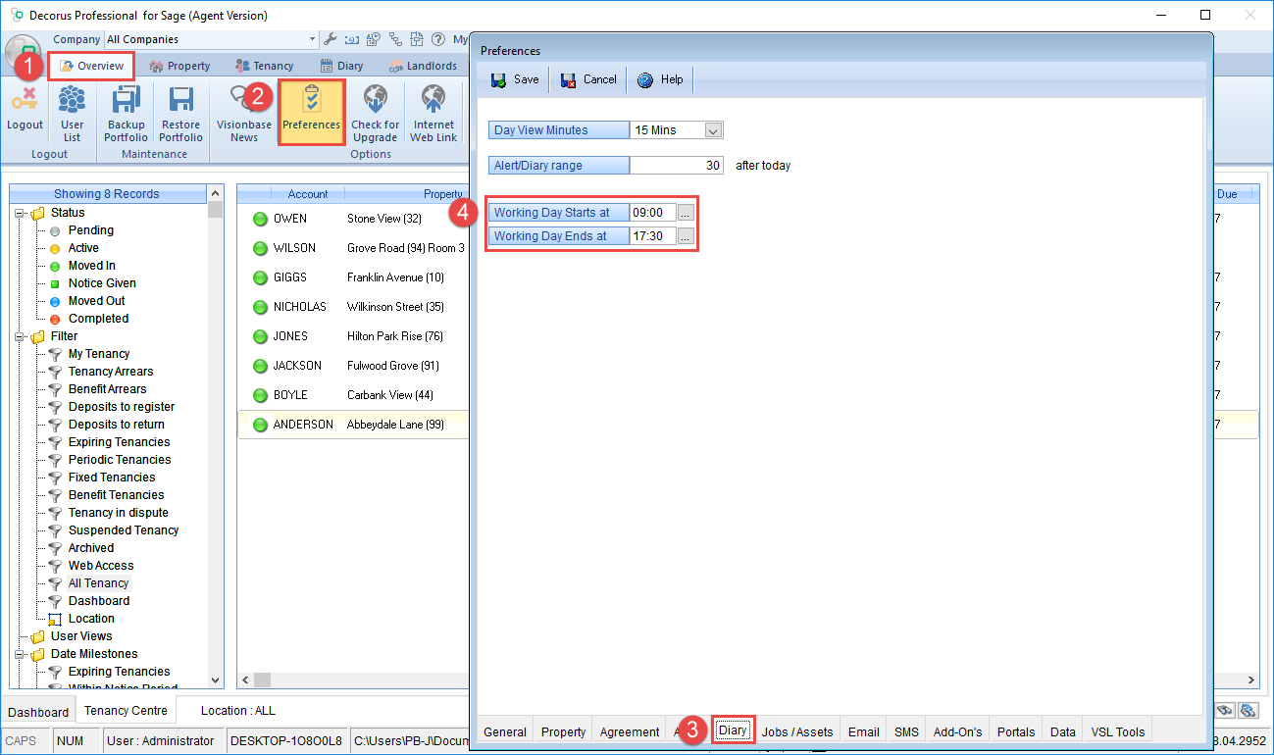Image resolution: width=1274 pixels, height=755 pixels.
Task: Switch to the Landlords ribbon tab
Action: 423,66
